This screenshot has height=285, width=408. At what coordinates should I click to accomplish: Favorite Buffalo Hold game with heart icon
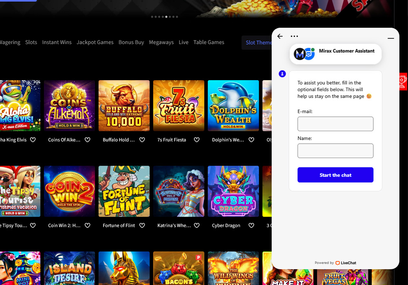(142, 140)
